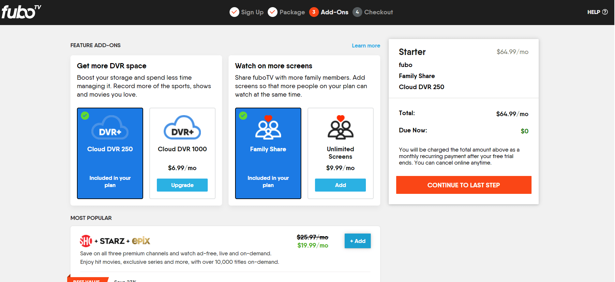The height and width of the screenshot is (282, 615).
Task: Click the 'Watch on more screens' heading
Action: click(274, 66)
